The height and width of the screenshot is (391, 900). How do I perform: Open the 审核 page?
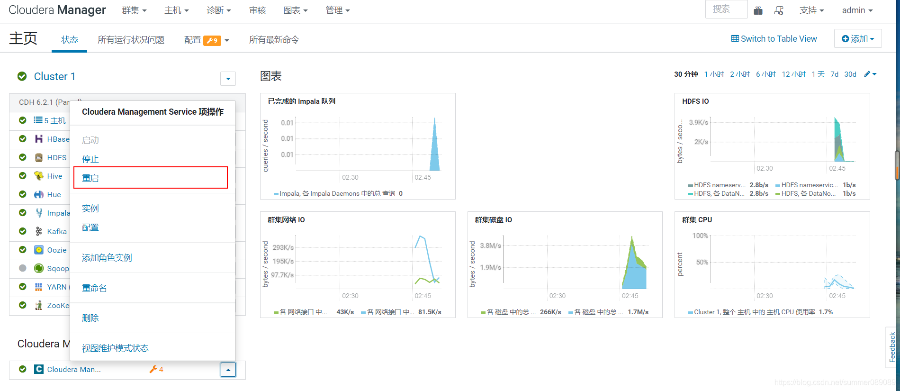[258, 10]
